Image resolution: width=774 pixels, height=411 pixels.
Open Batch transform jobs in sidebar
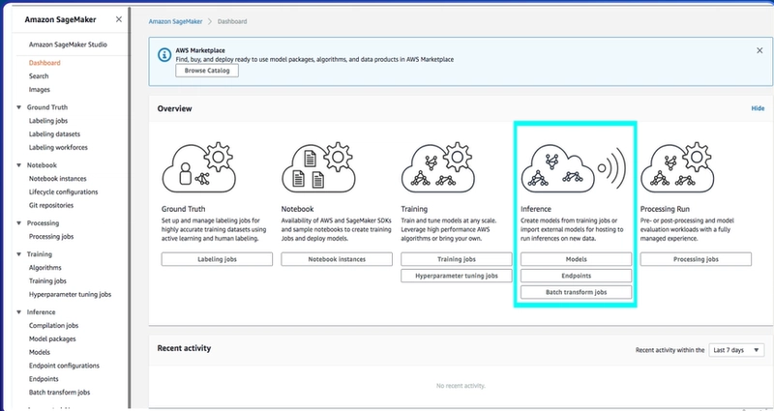point(59,393)
